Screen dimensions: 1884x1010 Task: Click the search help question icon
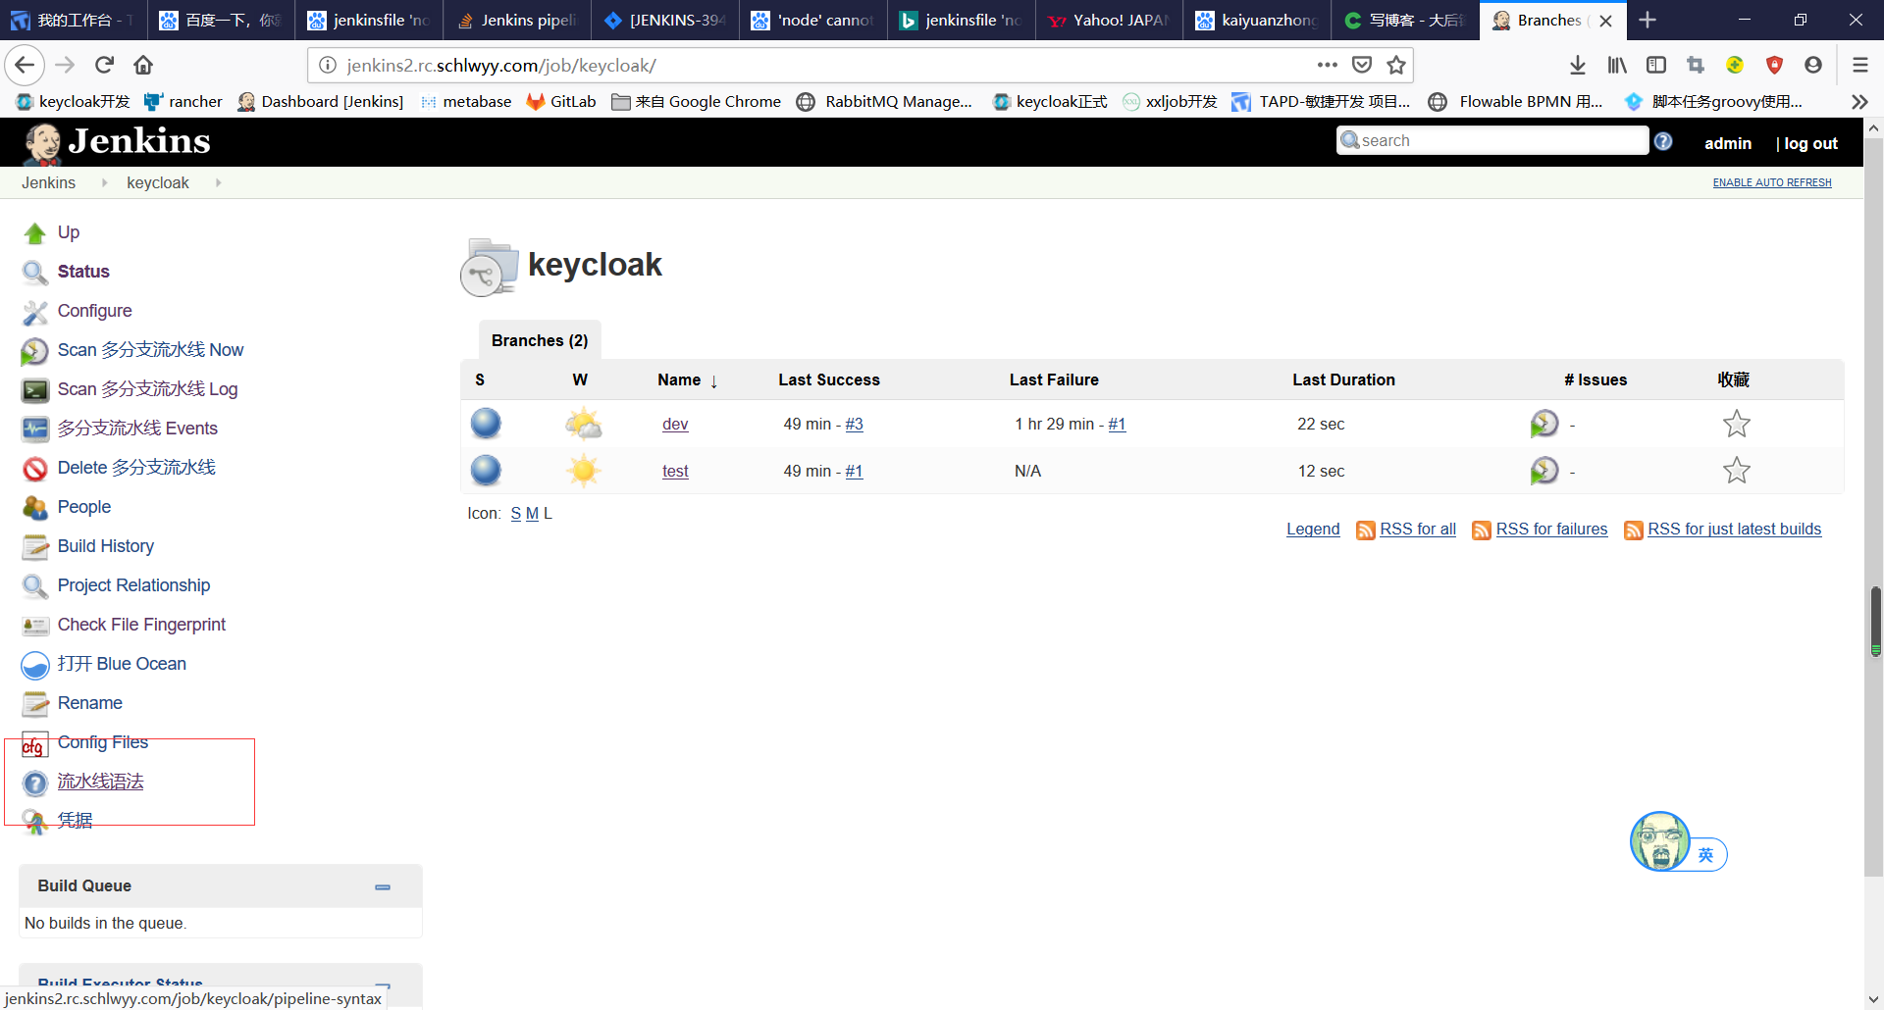tap(1663, 141)
